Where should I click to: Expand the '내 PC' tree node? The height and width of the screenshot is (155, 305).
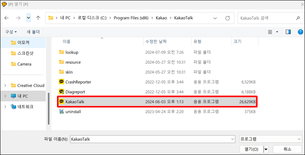(x=5, y=96)
